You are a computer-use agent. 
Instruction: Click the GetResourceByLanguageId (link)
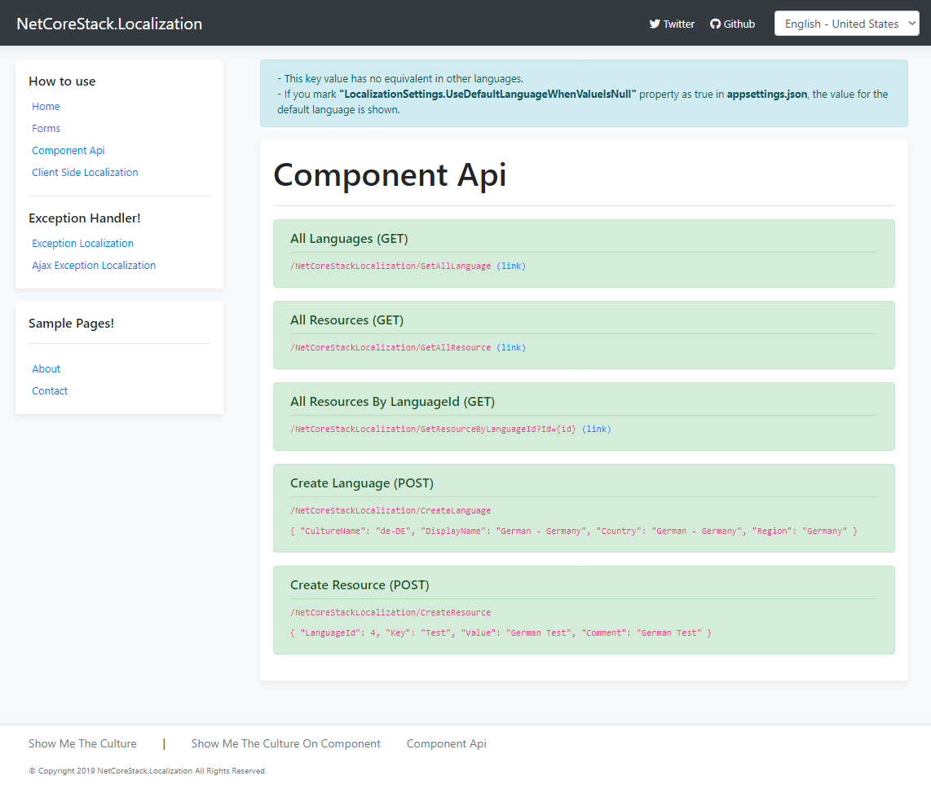click(596, 430)
